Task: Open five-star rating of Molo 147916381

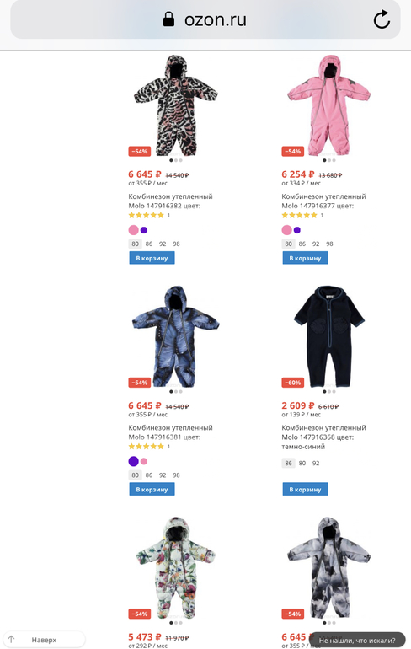Action: coord(146,446)
